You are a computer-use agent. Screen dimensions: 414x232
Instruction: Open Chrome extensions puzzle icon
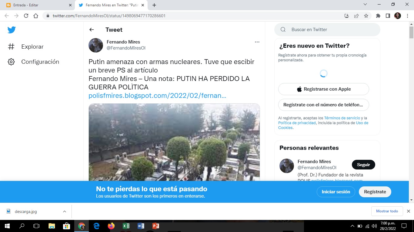click(378, 16)
